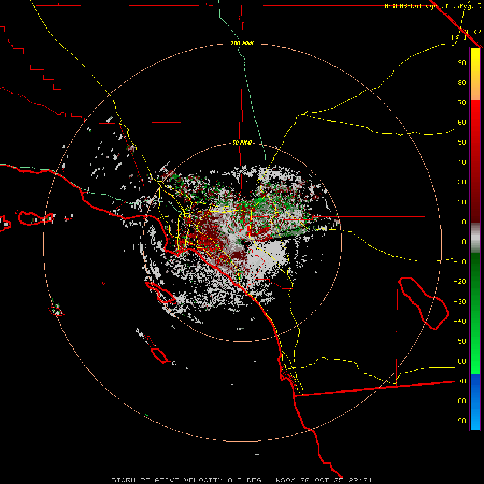Click the positive "70" scale label
This screenshot has height=484, width=484.
pyautogui.click(x=462, y=103)
